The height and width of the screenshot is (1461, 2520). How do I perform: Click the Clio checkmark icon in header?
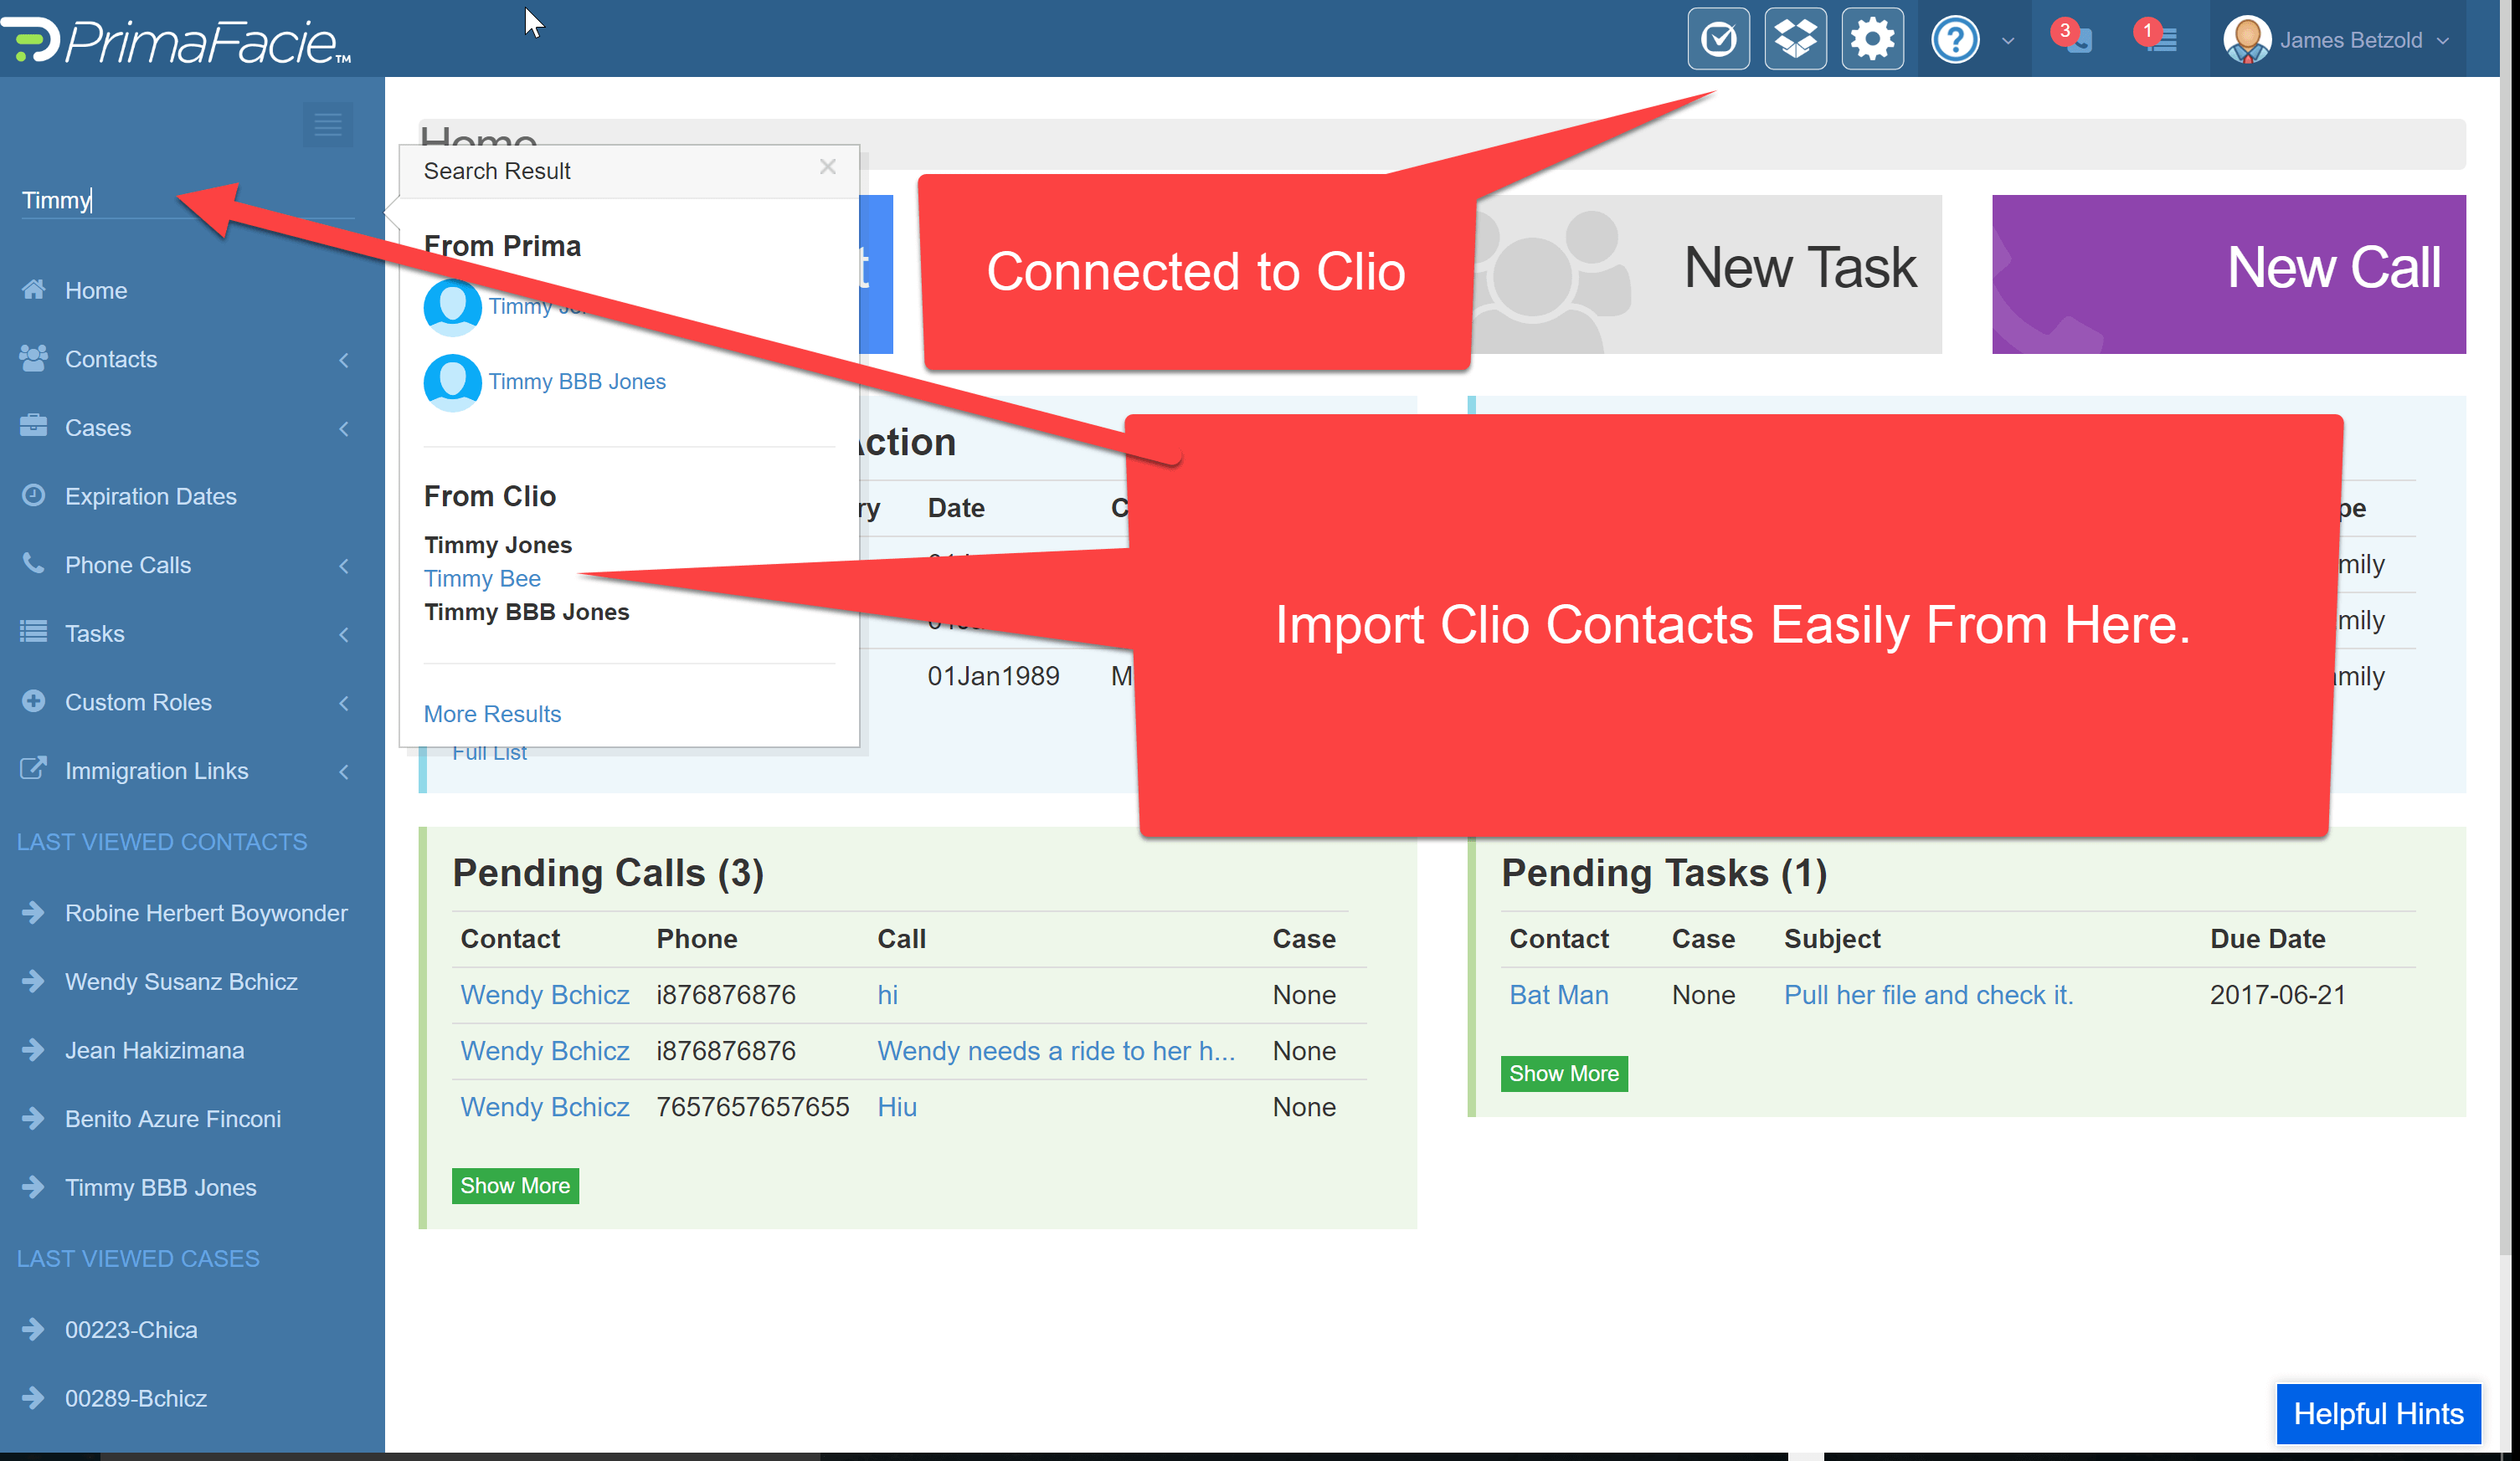[1718, 40]
